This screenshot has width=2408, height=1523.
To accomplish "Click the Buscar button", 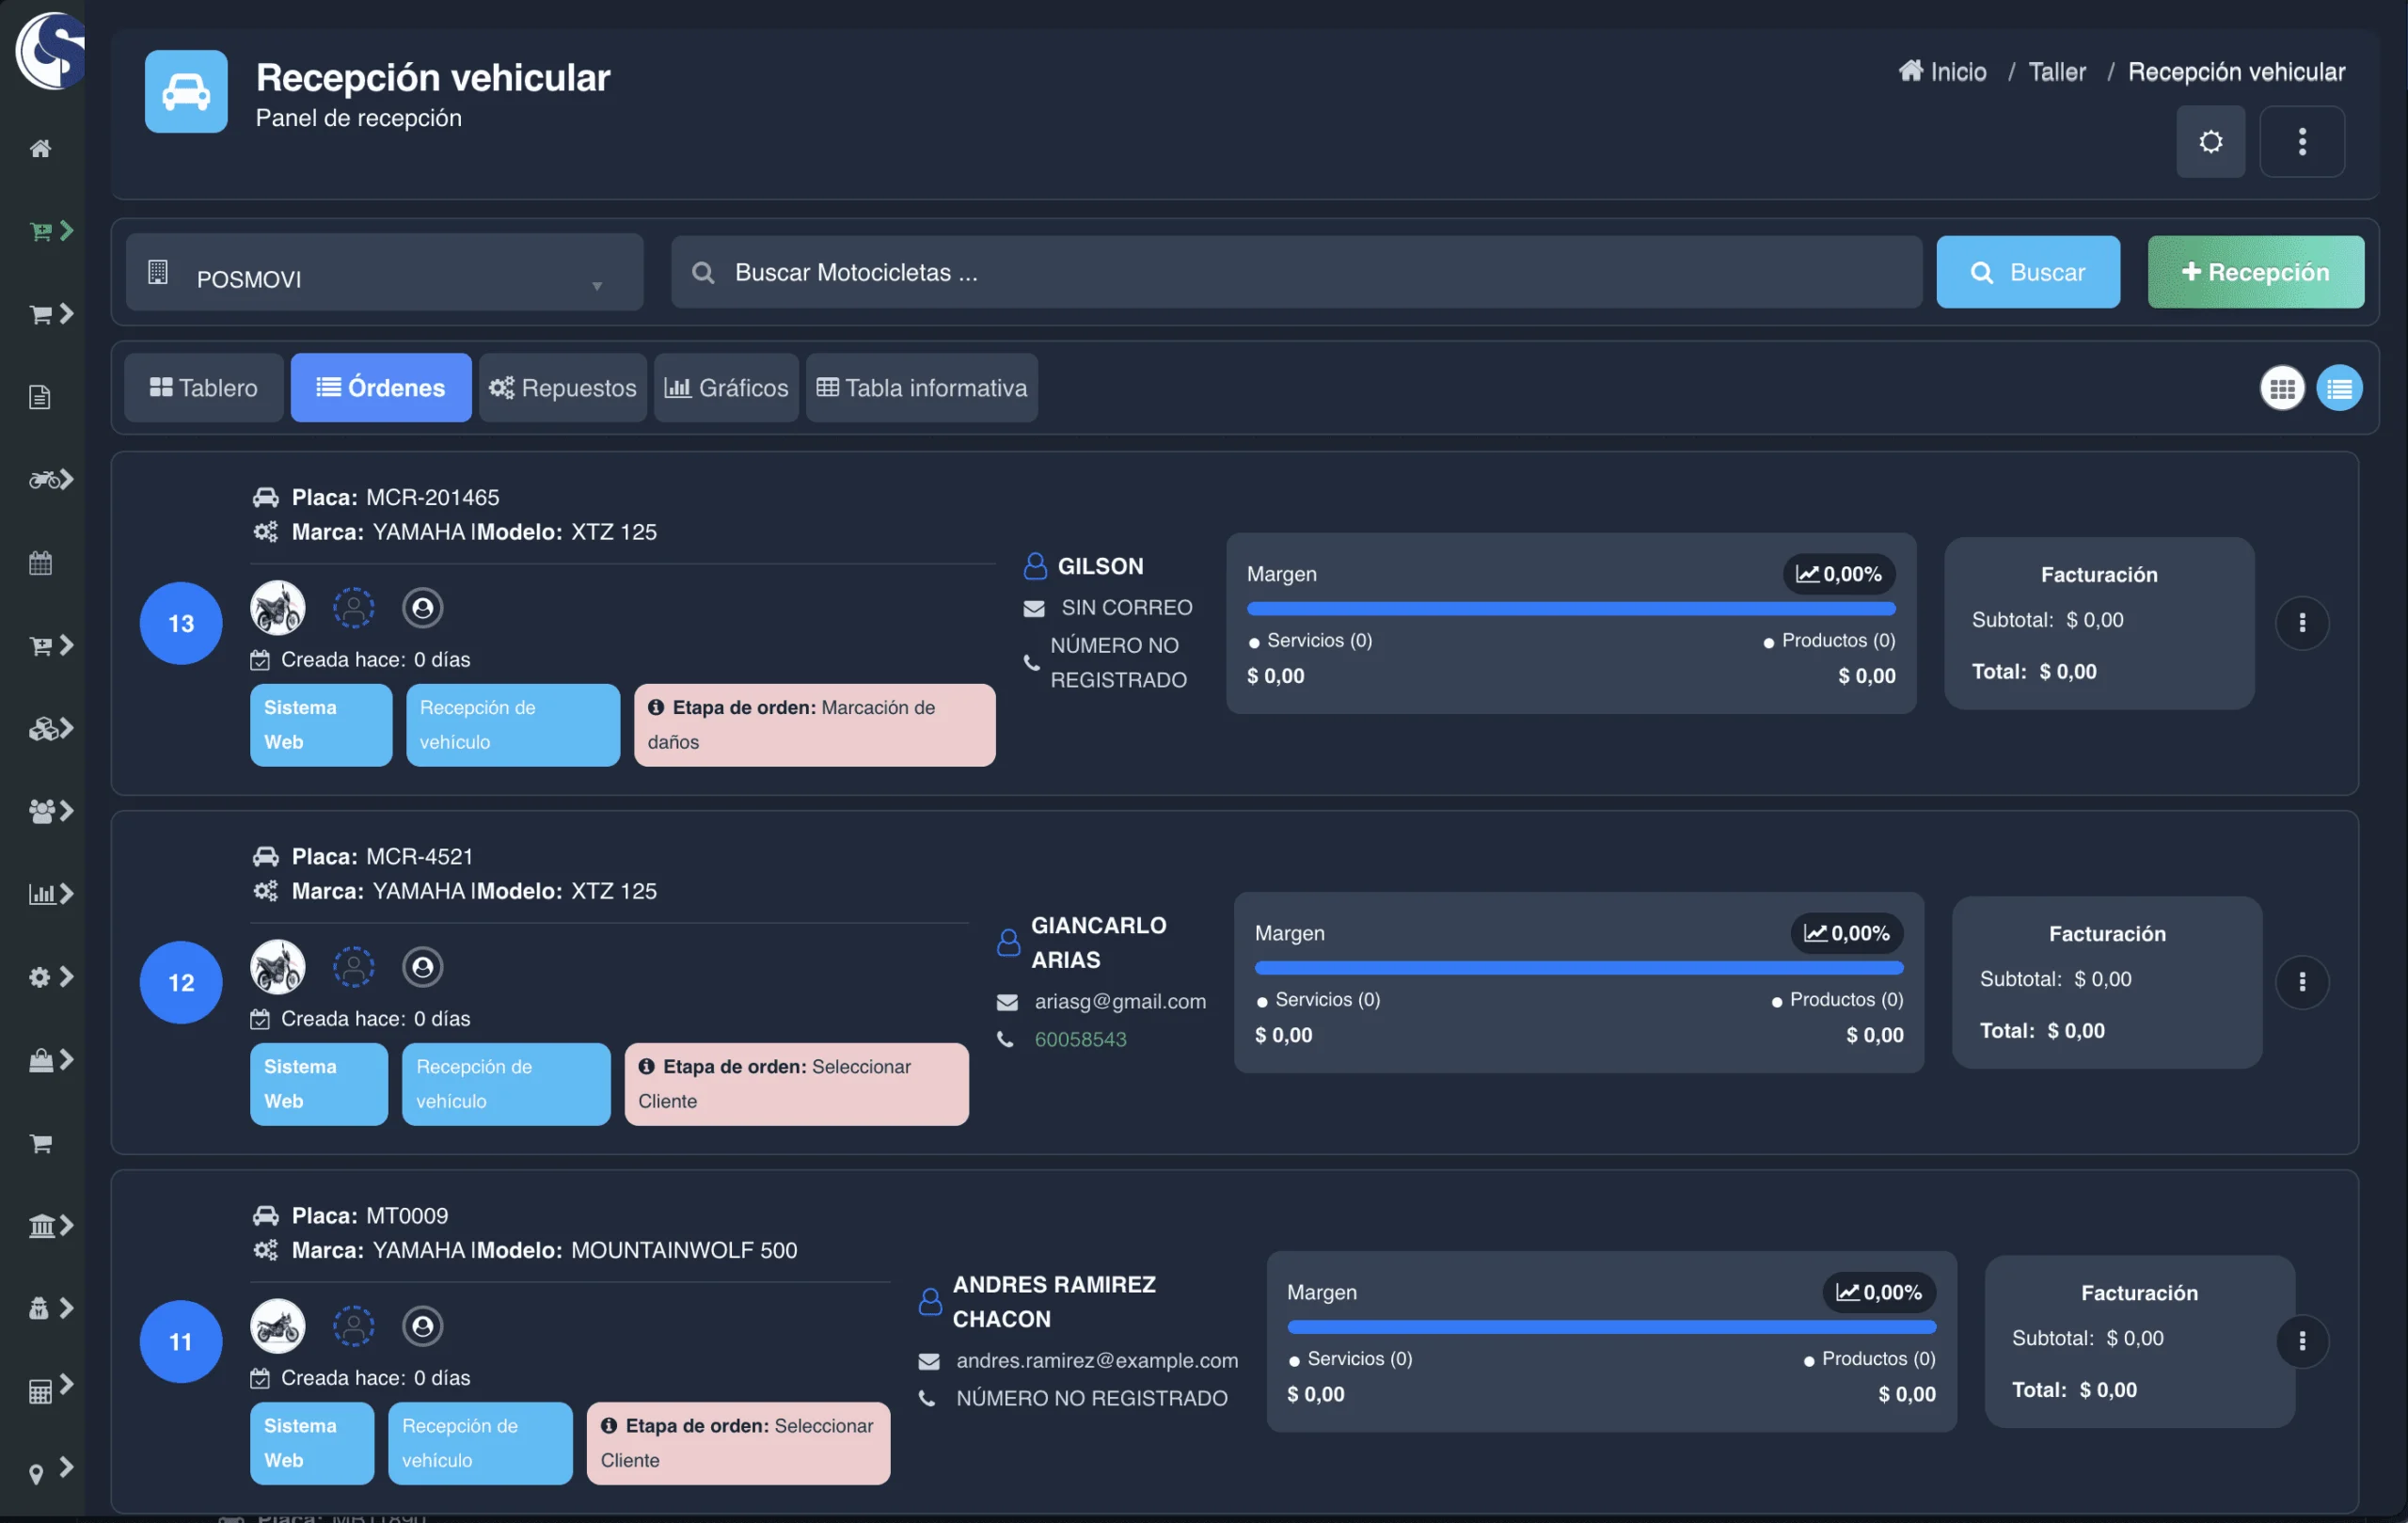I will [2027, 272].
